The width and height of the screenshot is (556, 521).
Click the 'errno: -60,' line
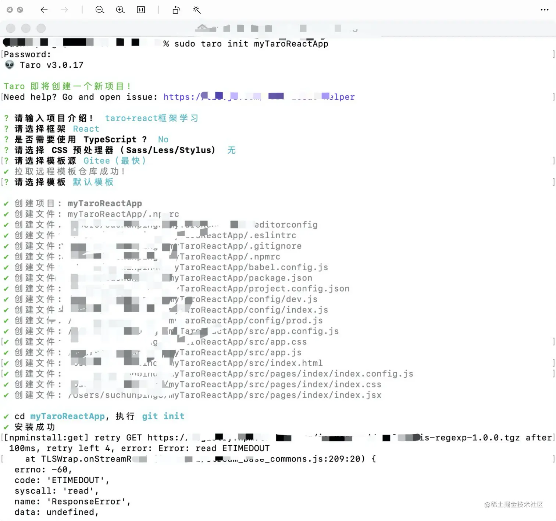[x=43, y=470]
